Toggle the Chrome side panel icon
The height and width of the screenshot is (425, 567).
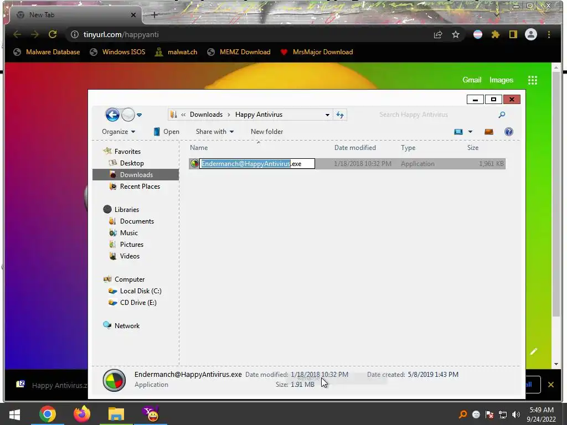pos(513,34)
